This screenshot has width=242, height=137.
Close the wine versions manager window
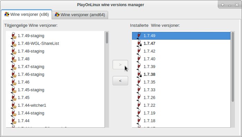(x=237, y=5)
